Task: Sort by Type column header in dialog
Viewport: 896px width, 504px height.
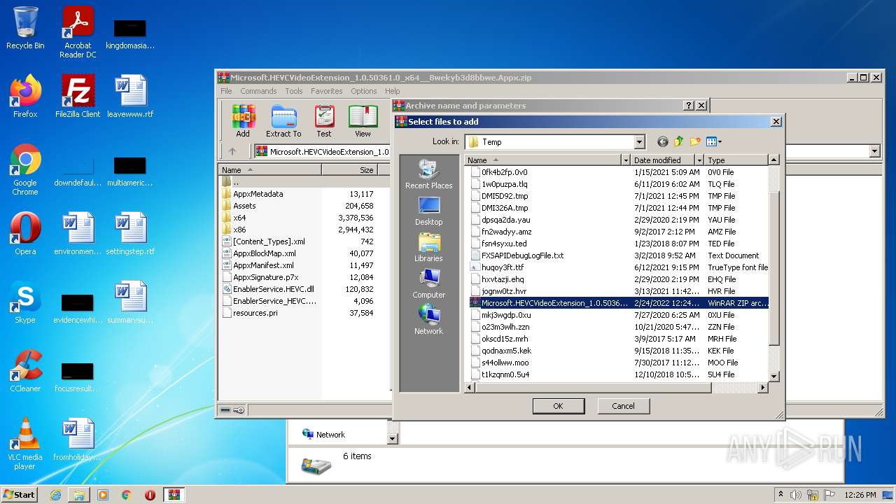Action: pos(736,160)
